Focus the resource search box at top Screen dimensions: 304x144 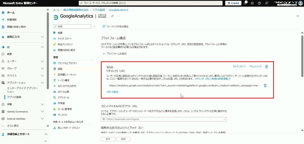[151, 3]
